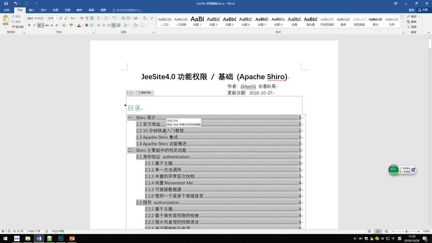Viewport: 432px width, 243px height.
Task: Adjust the zoom slider in status bar
Action: [x=406, y=231]
